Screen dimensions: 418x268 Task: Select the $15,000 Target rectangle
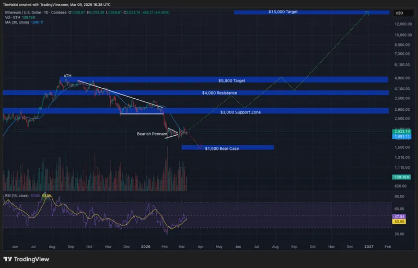tap(311, 12)
